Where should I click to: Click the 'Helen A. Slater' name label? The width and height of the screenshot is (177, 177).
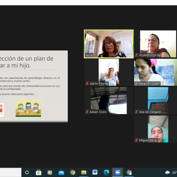coord(150,84)
